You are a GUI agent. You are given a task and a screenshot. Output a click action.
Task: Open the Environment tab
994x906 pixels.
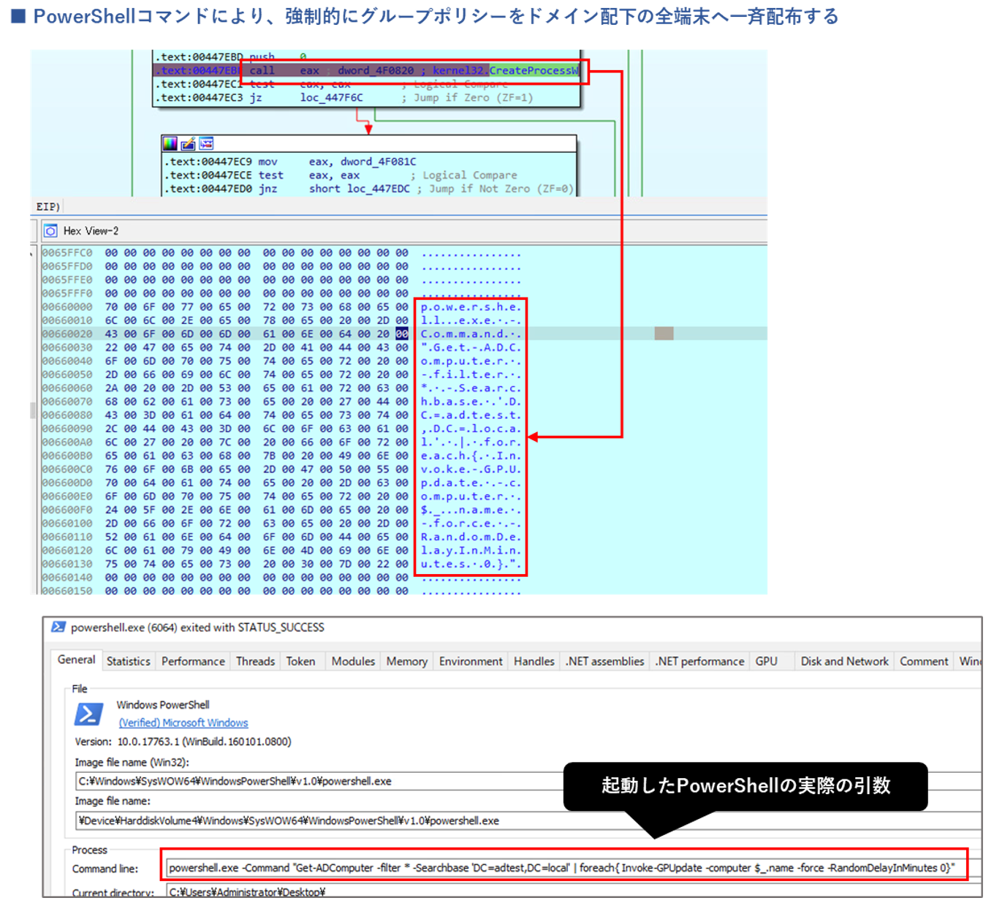(471, 661)
